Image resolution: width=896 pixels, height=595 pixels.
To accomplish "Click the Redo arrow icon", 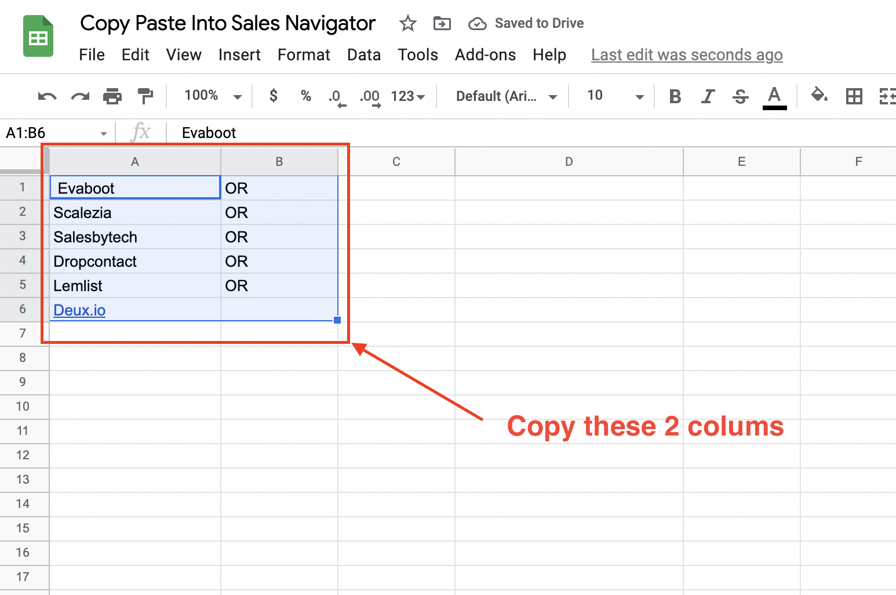I will click(x=80, y=96).
